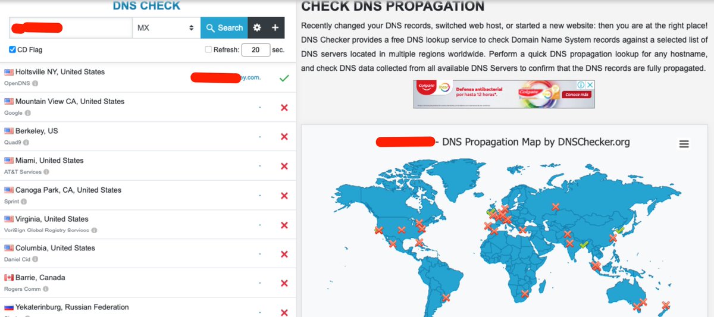Click the refresh seconds field showing 20
The image size is (714, 317).
click(256, 50)
